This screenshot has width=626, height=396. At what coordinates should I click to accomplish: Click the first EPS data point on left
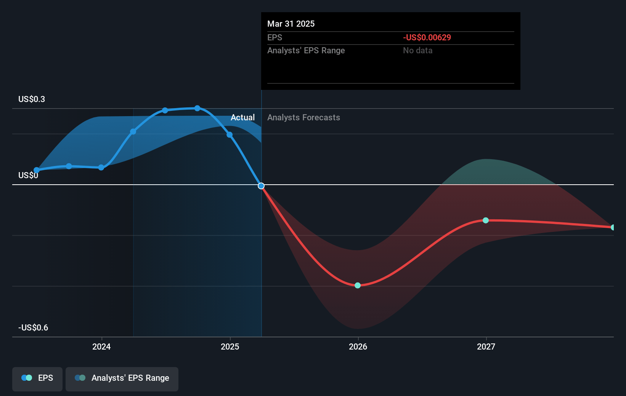click(37, 170)
